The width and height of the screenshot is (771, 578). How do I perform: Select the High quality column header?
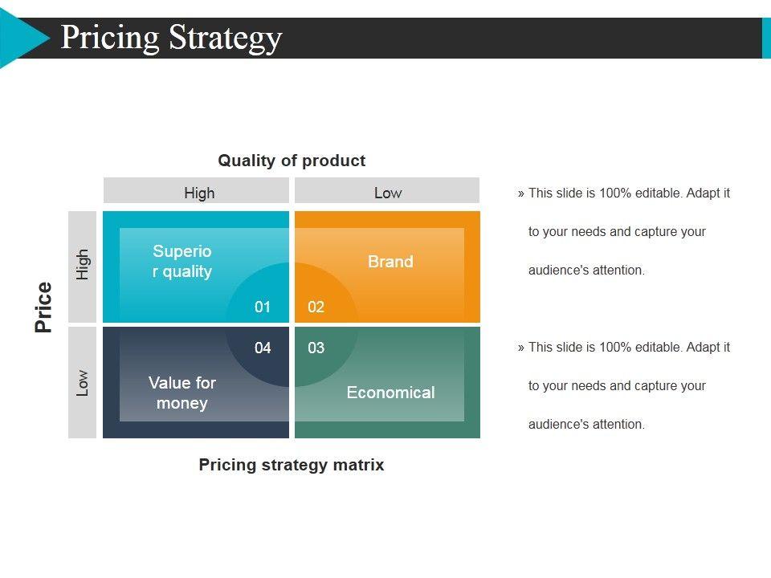coord(199,193)
